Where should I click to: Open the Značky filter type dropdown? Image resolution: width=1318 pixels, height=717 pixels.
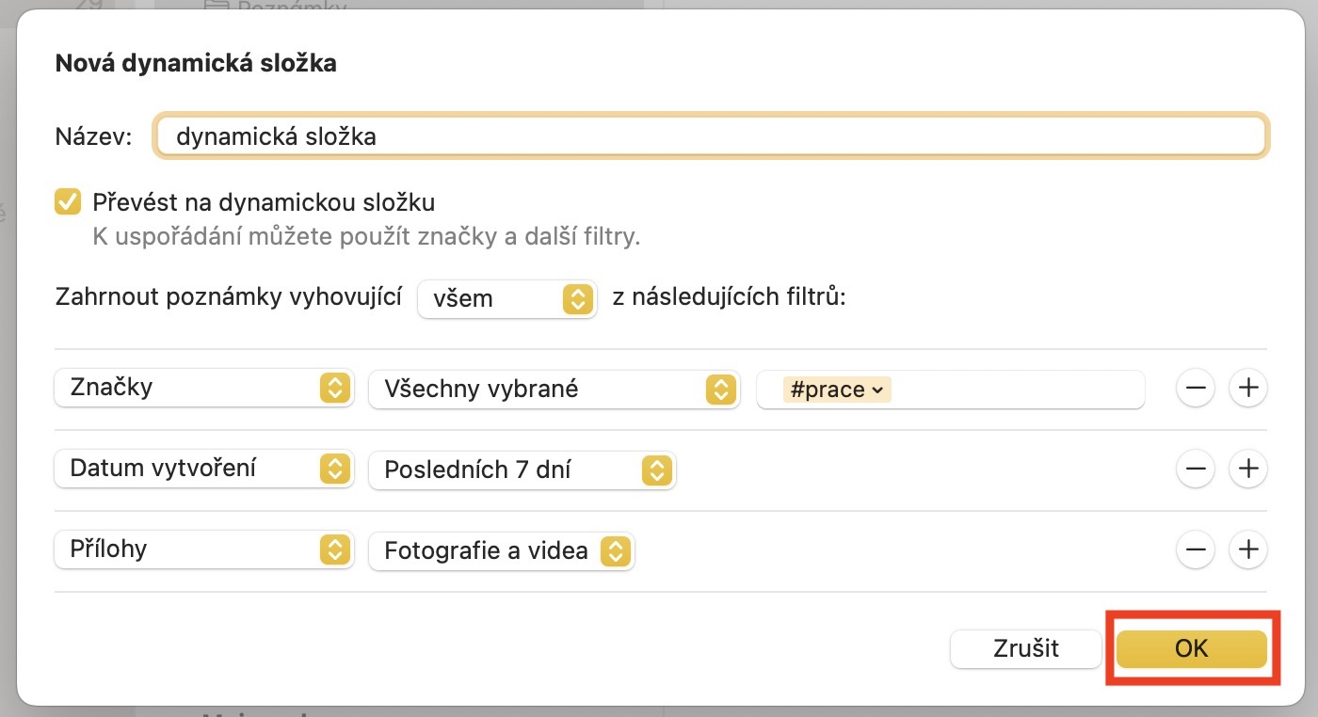point(204,389)
